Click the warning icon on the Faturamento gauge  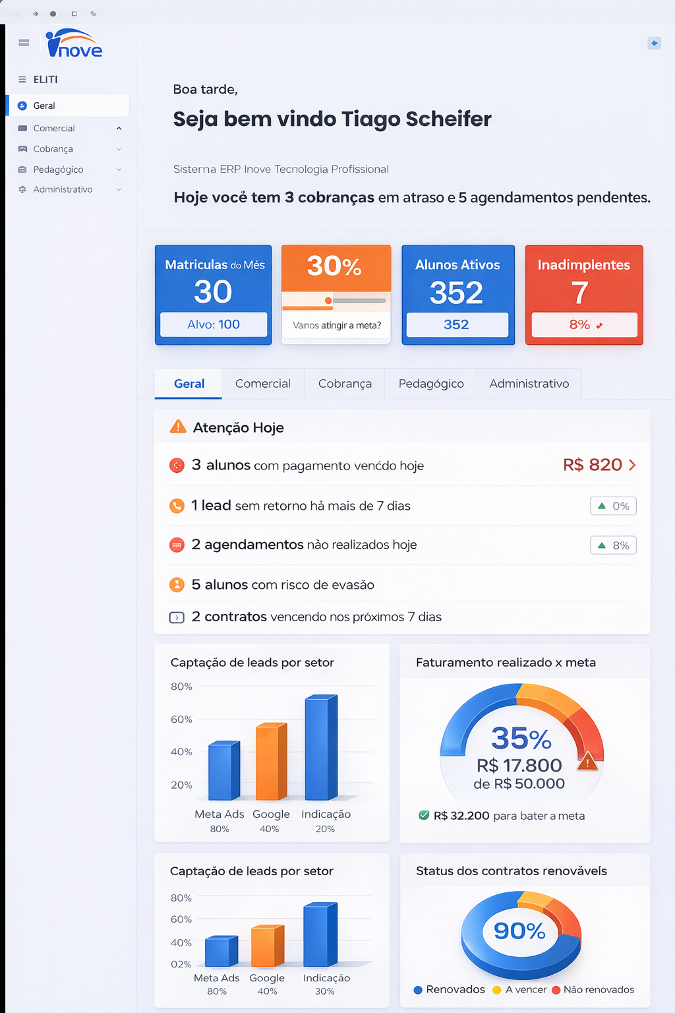587,762
